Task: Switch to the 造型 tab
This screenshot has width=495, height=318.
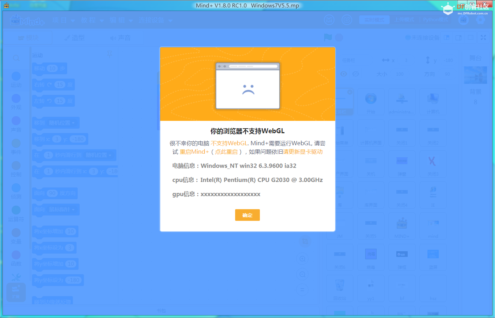Action: coord(74,37)
